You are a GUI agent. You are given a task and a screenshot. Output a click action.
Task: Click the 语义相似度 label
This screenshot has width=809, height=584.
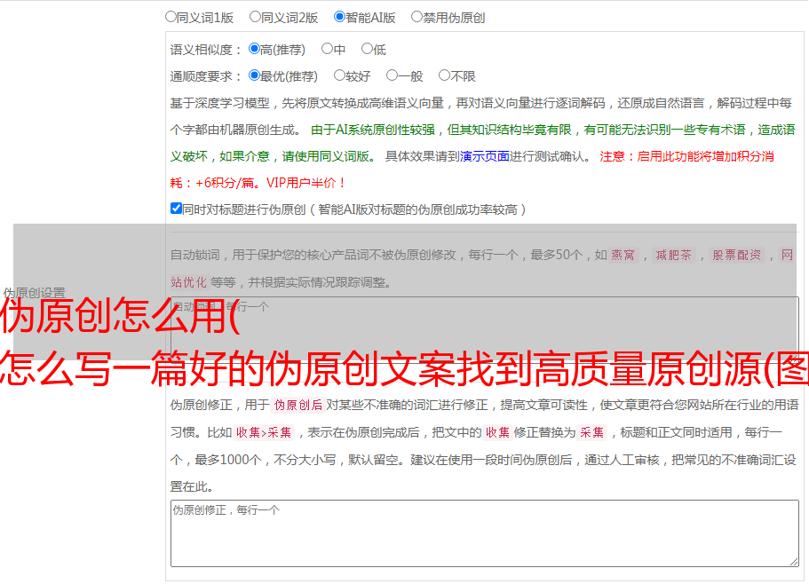(x=205, y=50)
